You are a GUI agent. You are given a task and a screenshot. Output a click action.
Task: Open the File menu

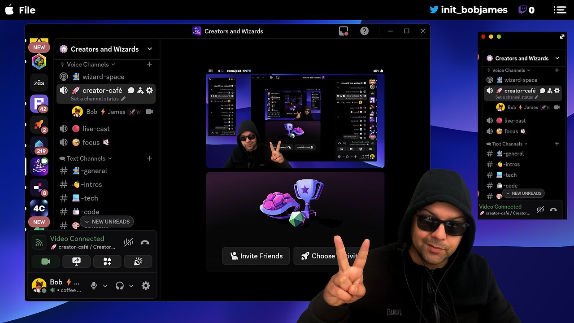point(27,10)
